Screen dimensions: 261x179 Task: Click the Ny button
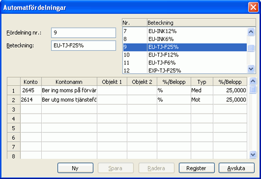(75, 168)
